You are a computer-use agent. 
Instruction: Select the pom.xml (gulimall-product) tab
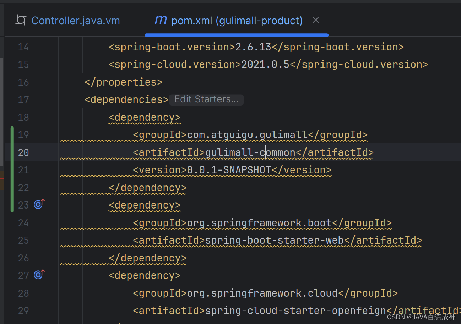[x=237, y=21]
